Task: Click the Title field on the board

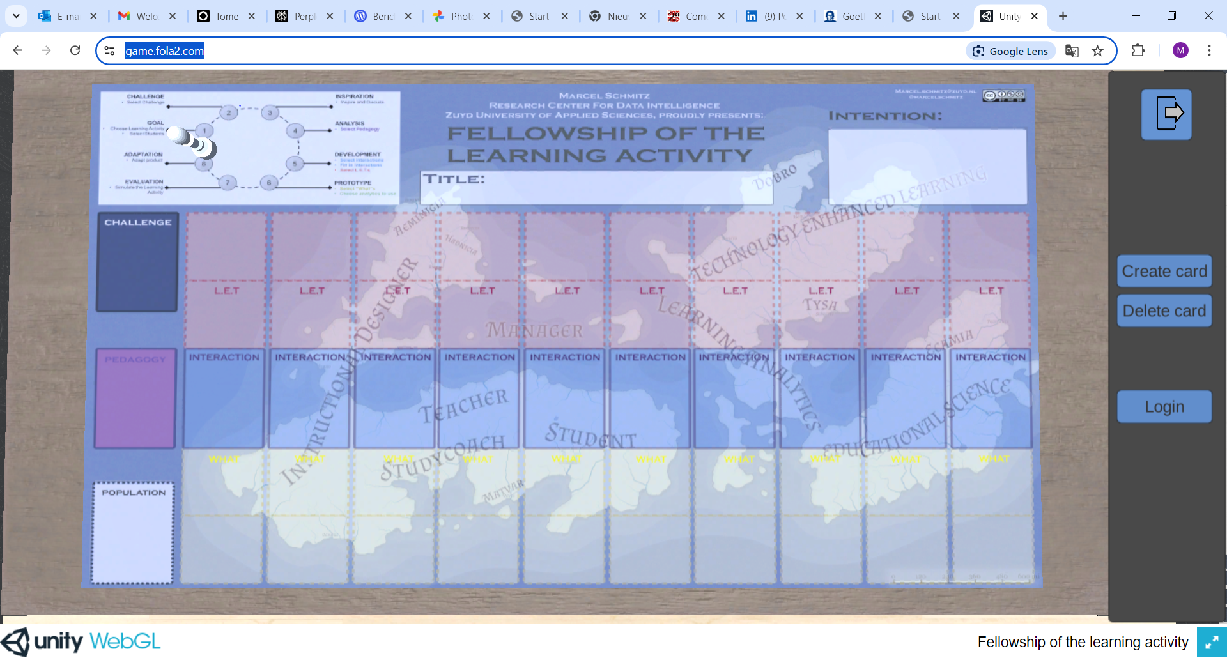Action: 596,188
